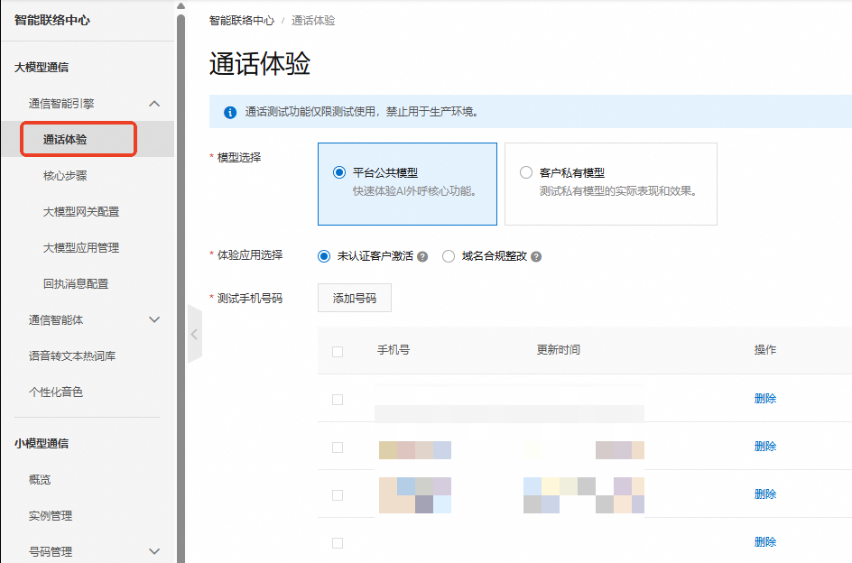The image size is (852, 563).
Task: Click the scroll-up arrow of sidebar scrollbar
Action: point(181,6)
